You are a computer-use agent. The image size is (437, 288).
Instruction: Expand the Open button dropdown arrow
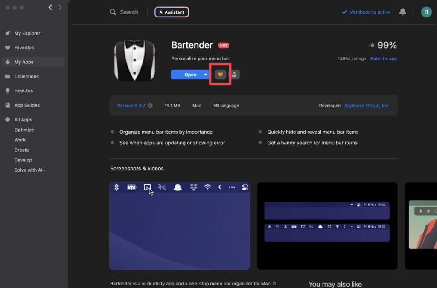pyautogui.click(x=206, y=75)
